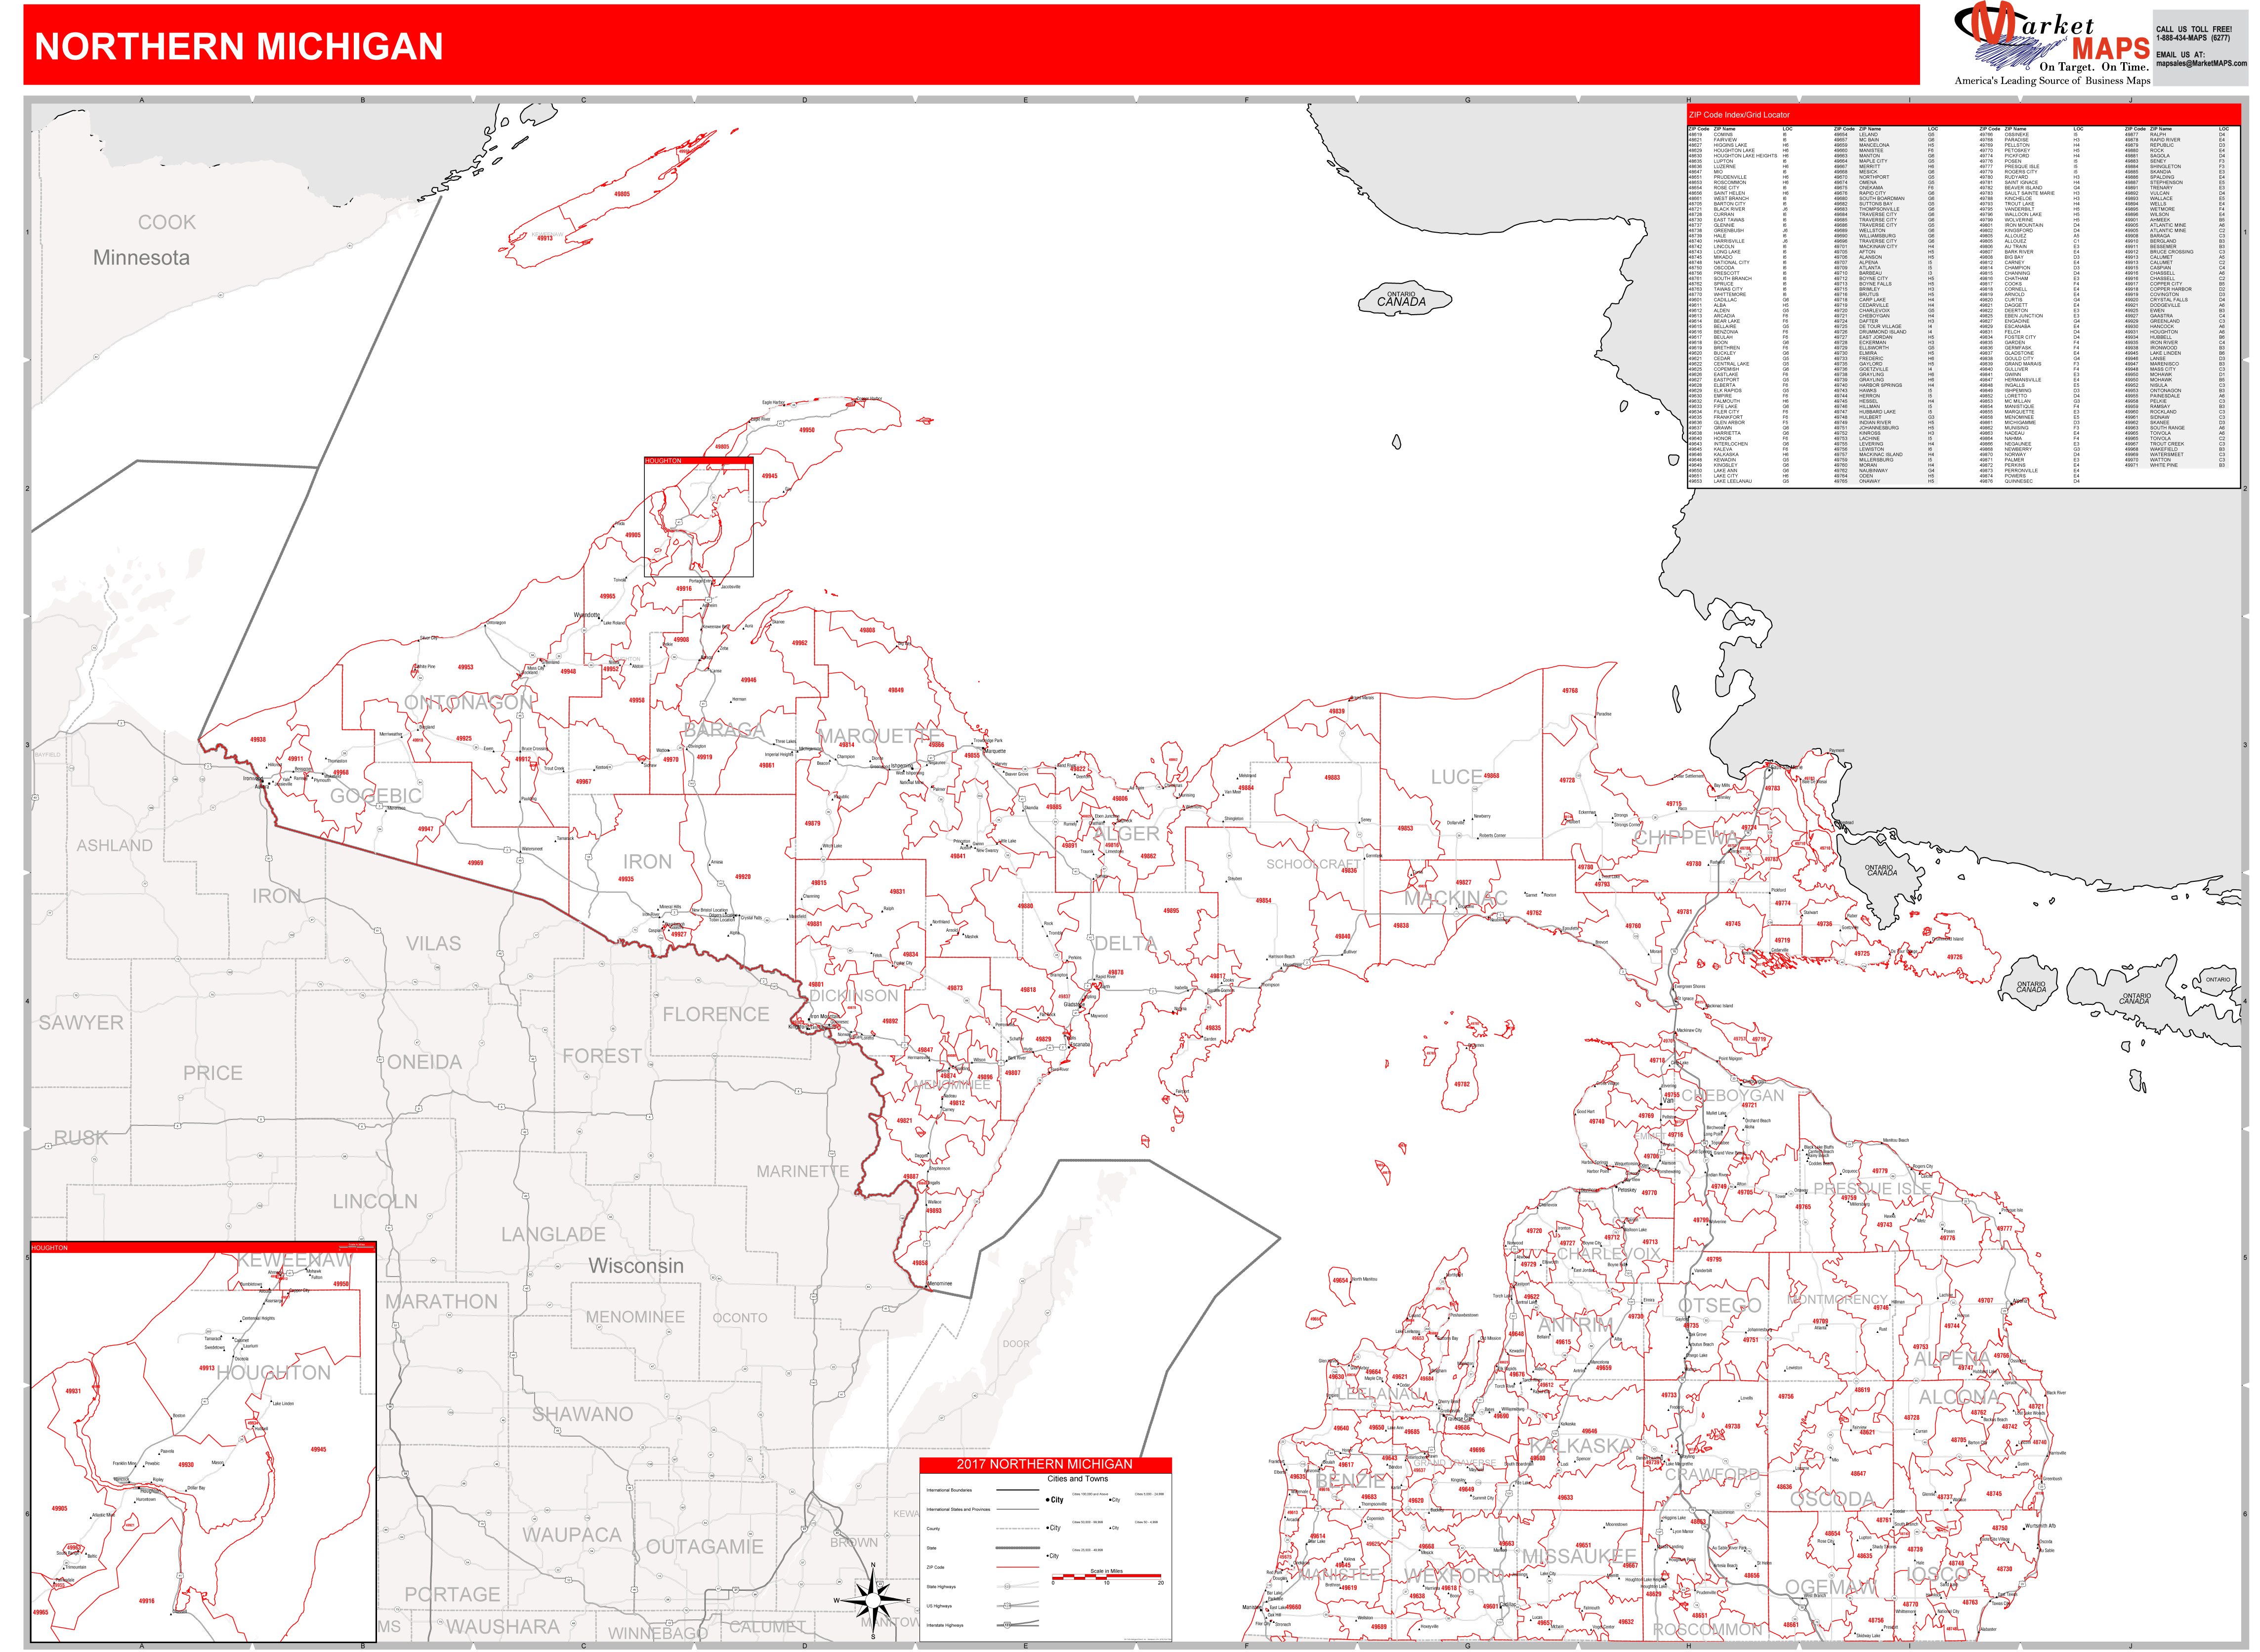Screen dimensions: 2260x1652
Task: Click the SCHOOLCRAFT county label
Action: 1315,864
